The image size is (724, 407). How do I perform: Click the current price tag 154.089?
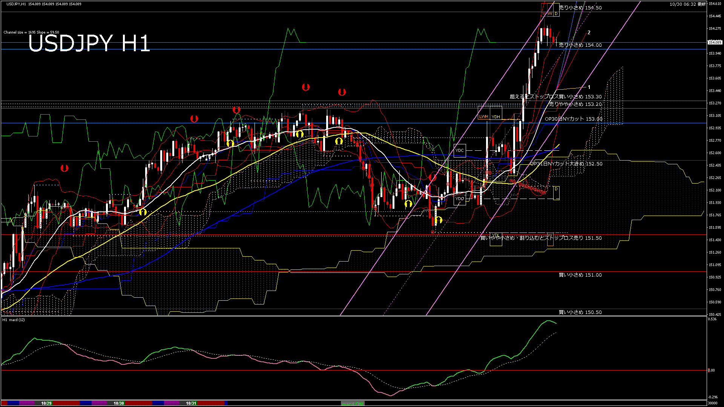715,42
